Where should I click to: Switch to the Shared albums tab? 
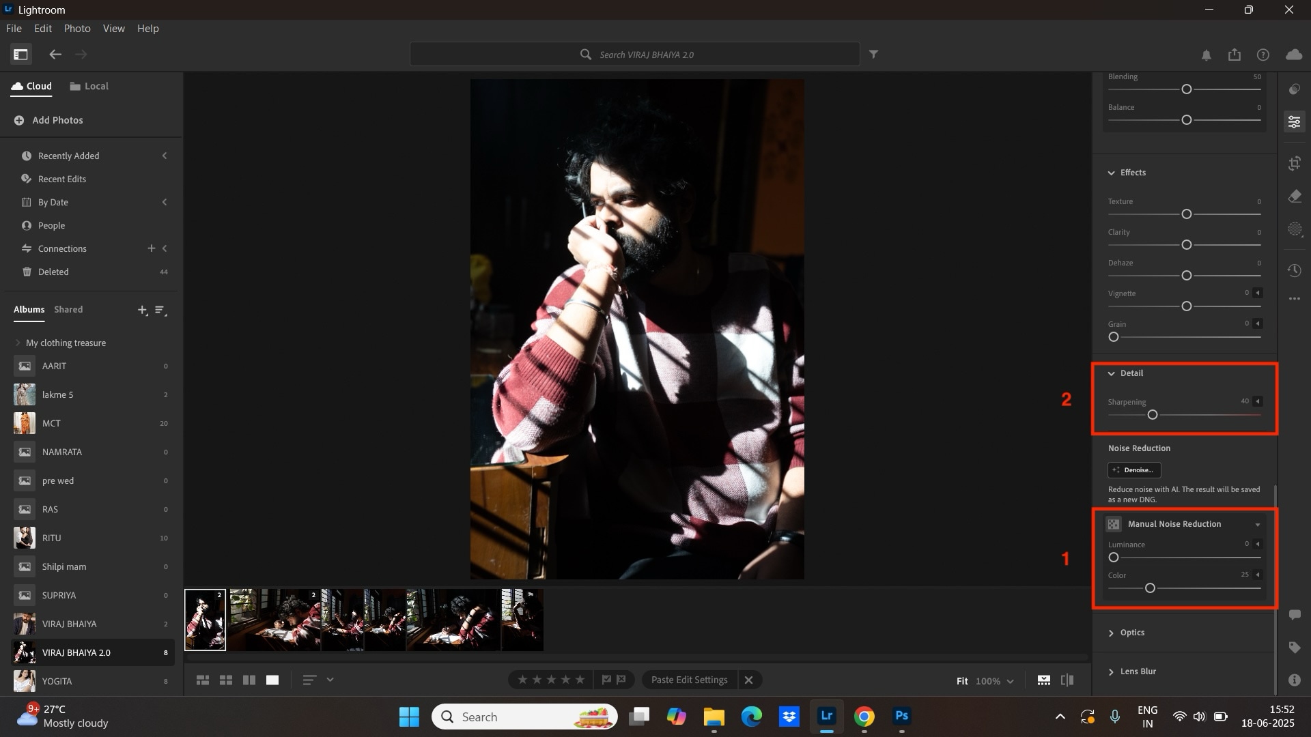pyautogui.click(x=68, y=310)
